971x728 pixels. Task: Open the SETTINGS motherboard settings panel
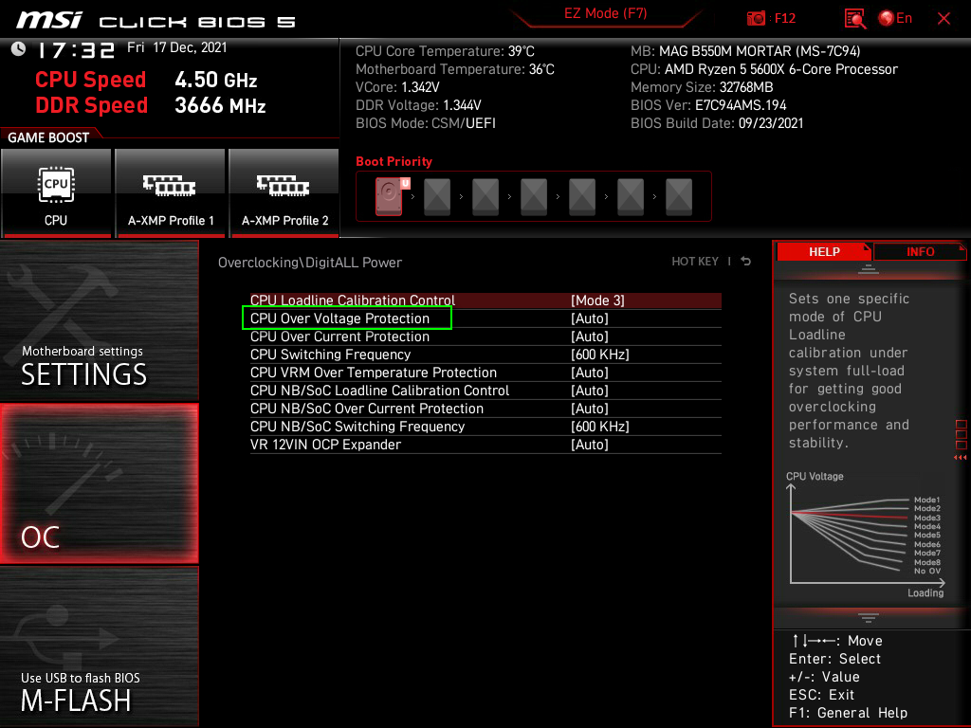(99, 320)
